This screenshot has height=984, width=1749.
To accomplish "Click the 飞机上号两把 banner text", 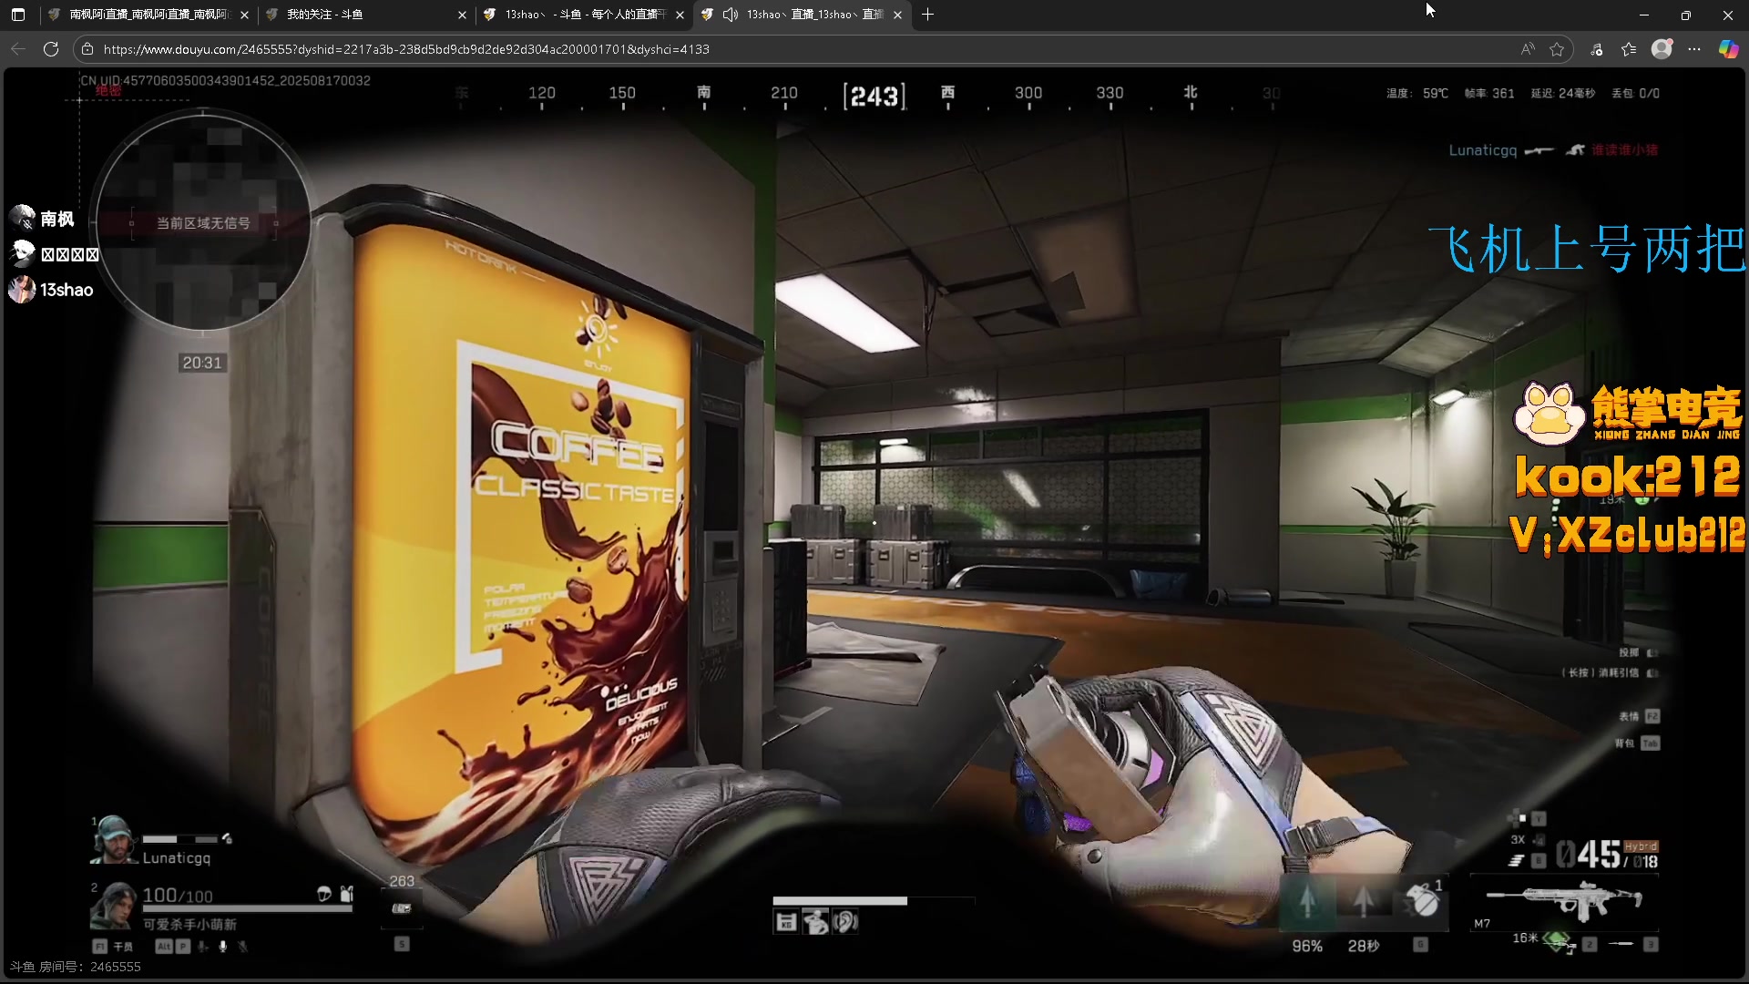I will (1587, 249).
